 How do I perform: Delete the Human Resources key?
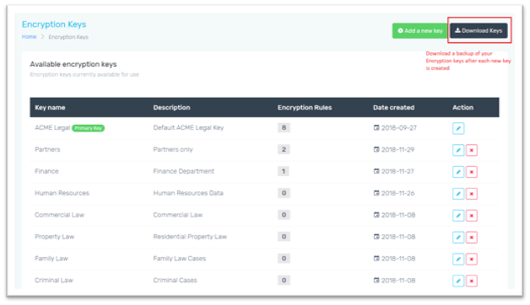(x=472, y=194)
